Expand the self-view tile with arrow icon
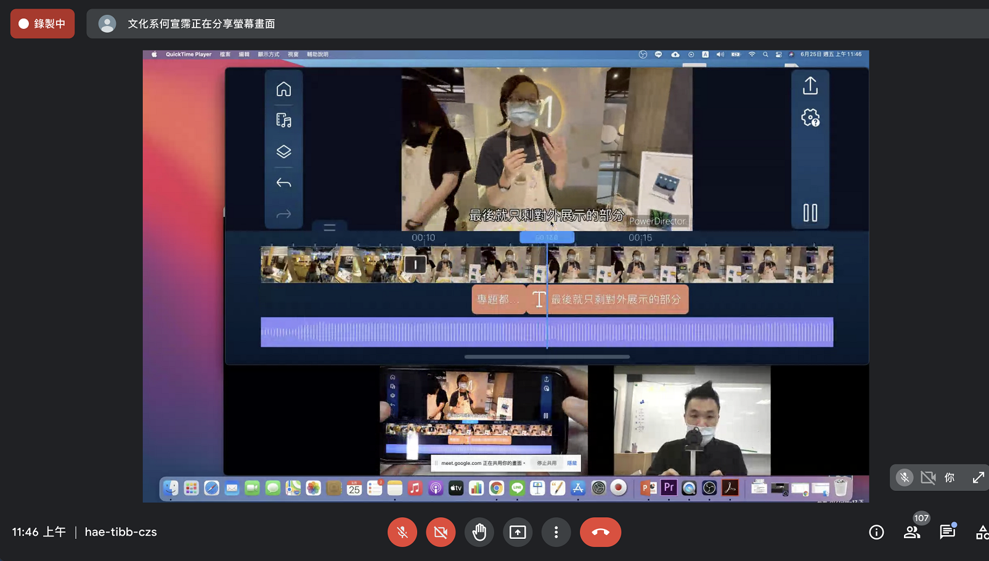The height and width of the screenshot is (561, 989). click(978, 478)
